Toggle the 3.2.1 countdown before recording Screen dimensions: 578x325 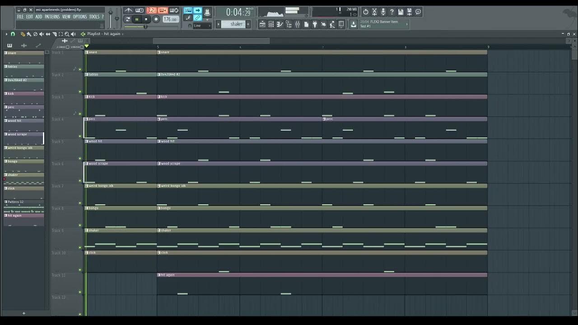(151, 10)
